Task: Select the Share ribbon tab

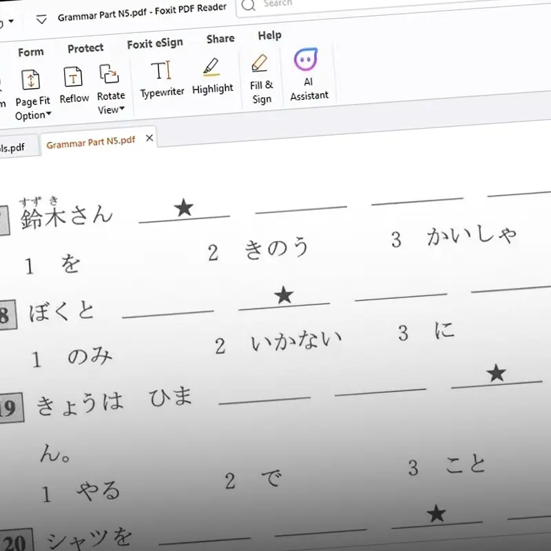Action: [220, 39]
